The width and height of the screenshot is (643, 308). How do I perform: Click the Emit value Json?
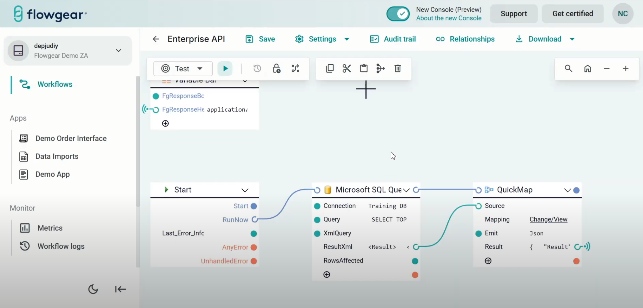pos(536,233)
